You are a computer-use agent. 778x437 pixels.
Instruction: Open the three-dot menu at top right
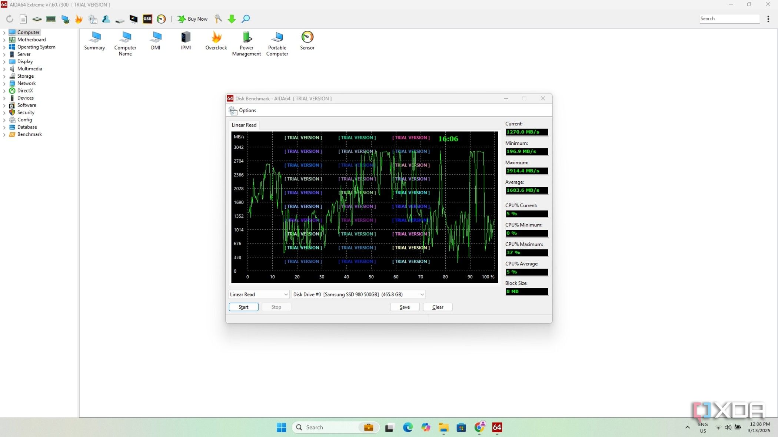pos(768,19)
